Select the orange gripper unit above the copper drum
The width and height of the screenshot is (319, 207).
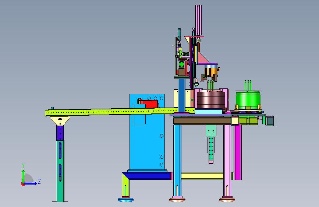[x=211, y=72]
